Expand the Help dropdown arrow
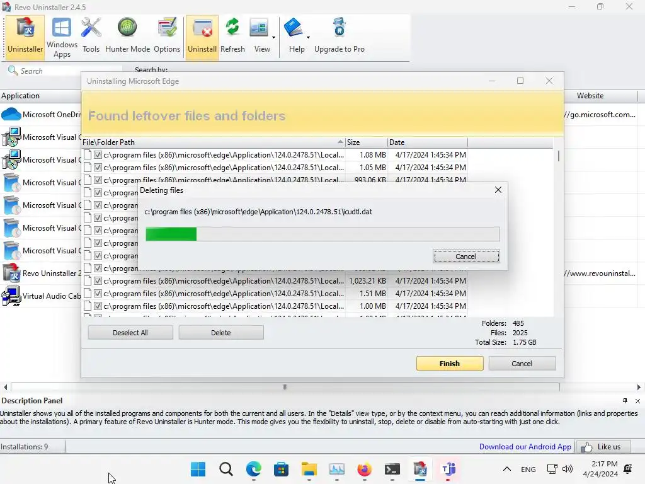The height and width of the screenshot is (484, 645). click(x=308, y=37)
